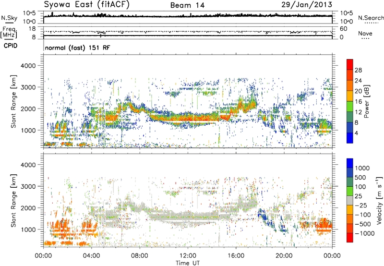Pick the Power colorbar segment between 20 and 24
The width and height of the screenshot is (384, 266).
click(x=350, y=85)
